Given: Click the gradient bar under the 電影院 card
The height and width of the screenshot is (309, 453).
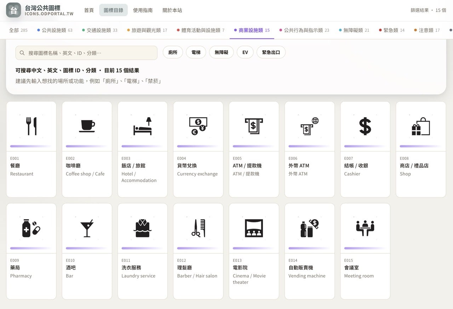Looking at the screenshot, I should coord(253,248).
